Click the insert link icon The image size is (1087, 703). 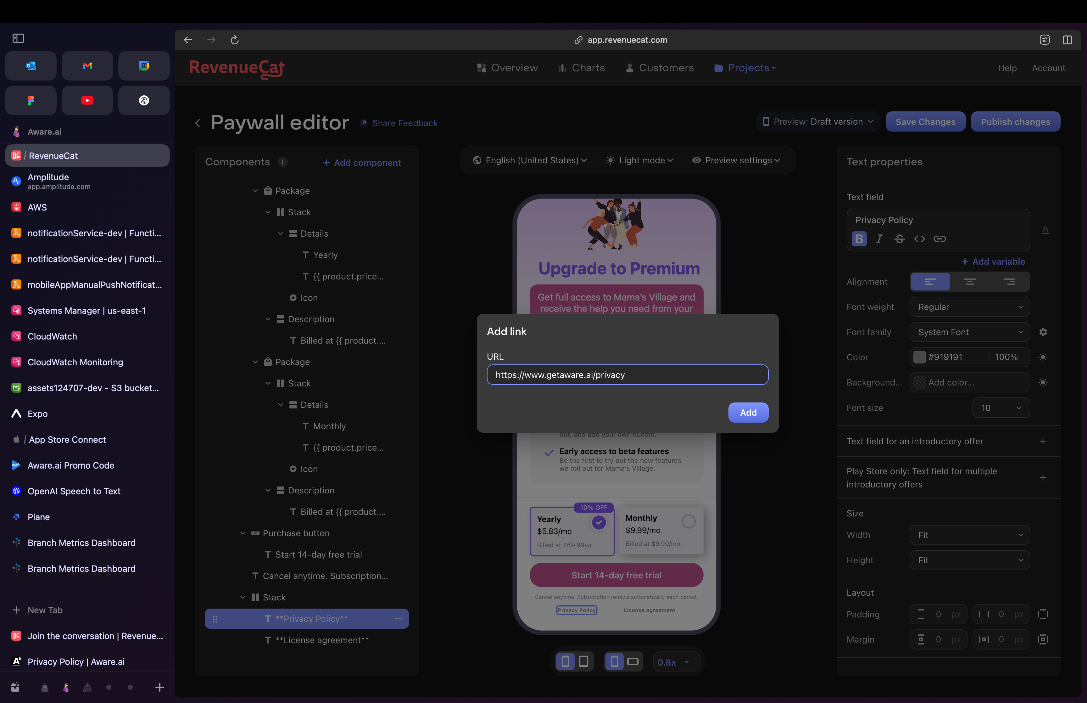(x=939, y=239)
